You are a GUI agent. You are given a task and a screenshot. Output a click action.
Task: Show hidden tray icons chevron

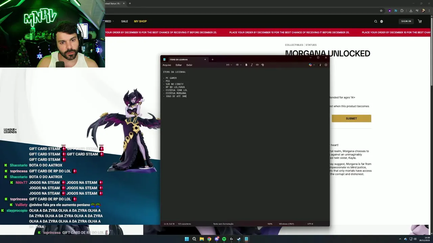pos(400,239)
